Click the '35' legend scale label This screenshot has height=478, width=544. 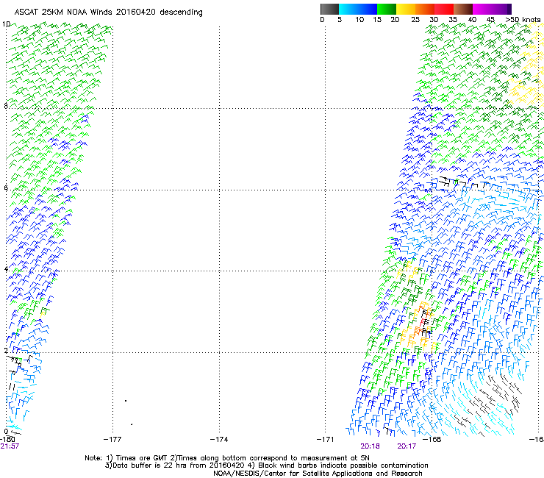pyautogui.click(x=453, y=20)
